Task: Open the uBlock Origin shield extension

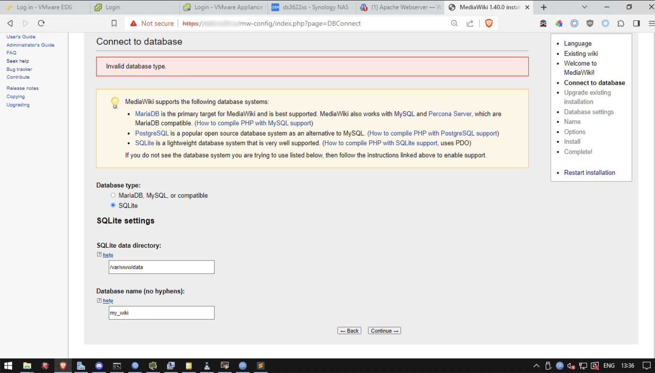Action: click(590, 23)
